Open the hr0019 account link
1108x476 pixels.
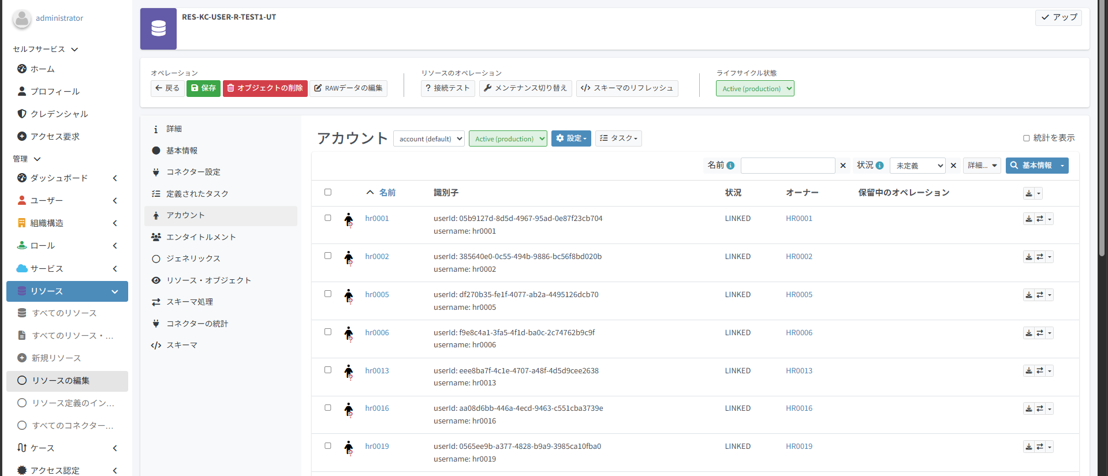coord(377,447)
